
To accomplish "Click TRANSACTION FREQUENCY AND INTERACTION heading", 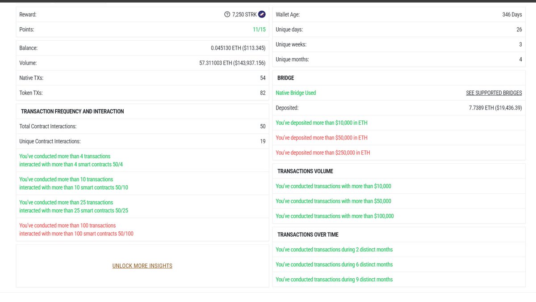I will coord(72,111).
